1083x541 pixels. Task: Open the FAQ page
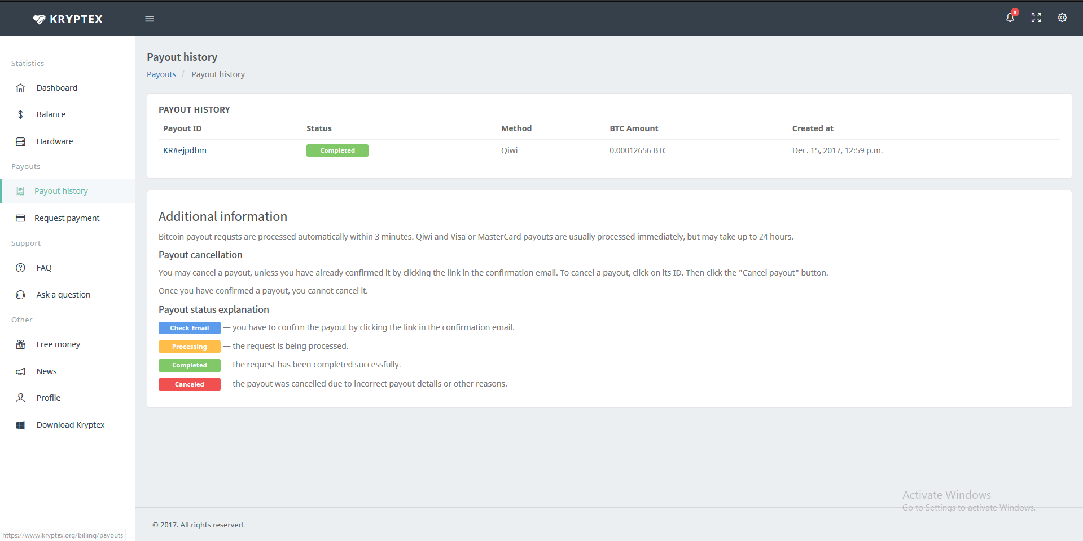pos(44,268)
